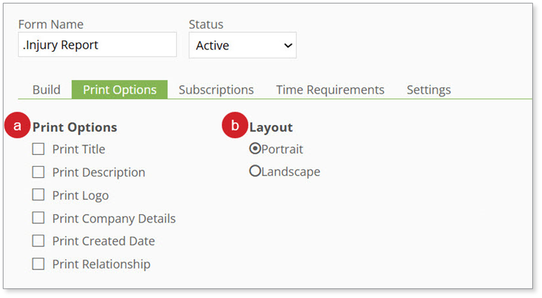
Task: Open the Settings tab
Action: (x=429, y=89)
